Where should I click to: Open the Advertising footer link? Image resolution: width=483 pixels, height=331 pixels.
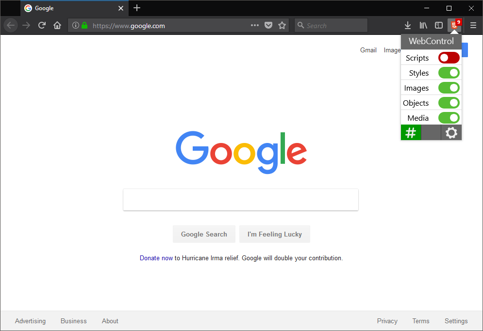point(30,321)
